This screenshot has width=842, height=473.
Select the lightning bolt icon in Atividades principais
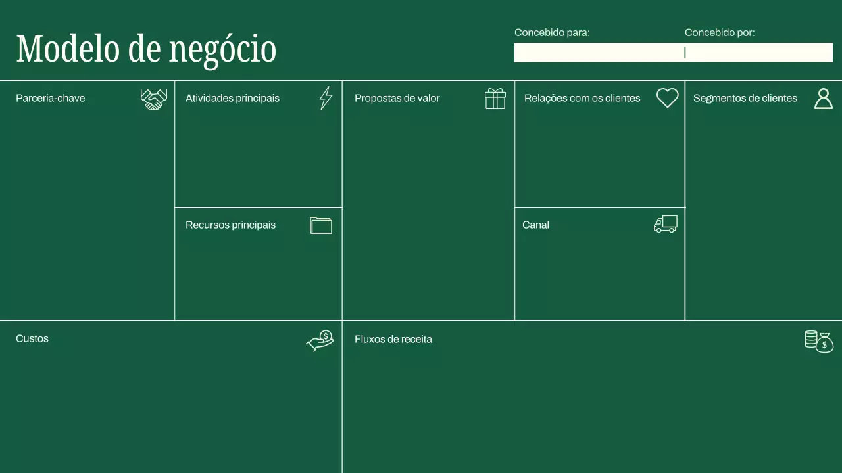tap(326, 98)
